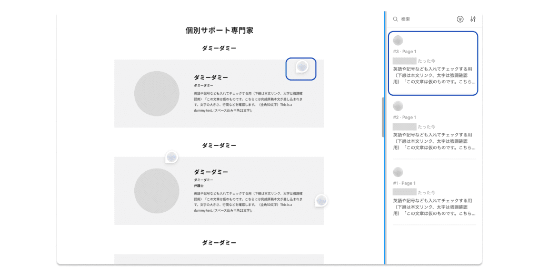The width and height of the screenshot is (539, 275).
Task: Click the avatar on comment #2
Action: click(x=398, y=106)
